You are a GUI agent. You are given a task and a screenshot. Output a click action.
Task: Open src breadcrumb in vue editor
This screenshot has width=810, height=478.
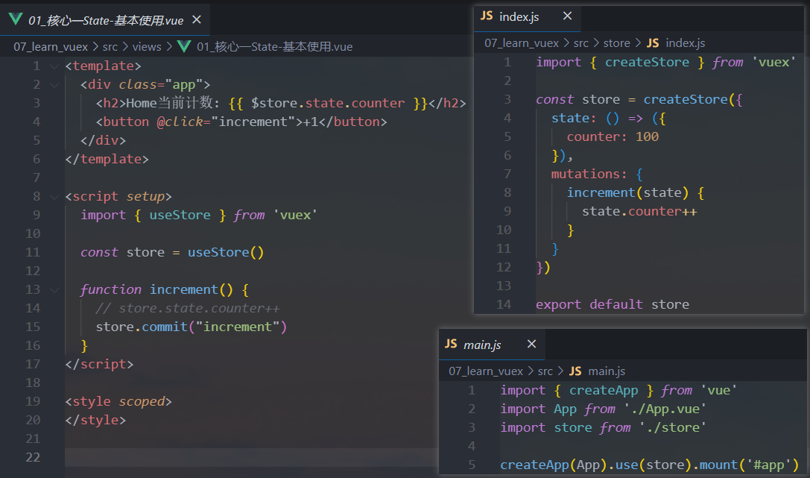pos(110,46)
